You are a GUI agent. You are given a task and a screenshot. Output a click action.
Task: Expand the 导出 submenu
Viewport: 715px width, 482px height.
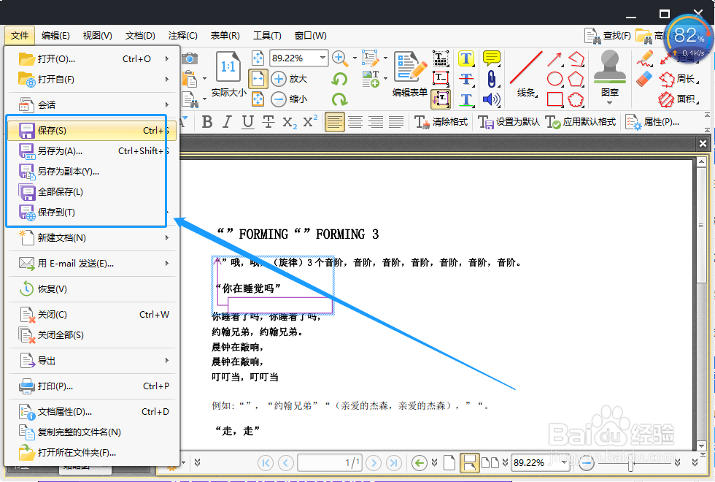click(167, 360)
